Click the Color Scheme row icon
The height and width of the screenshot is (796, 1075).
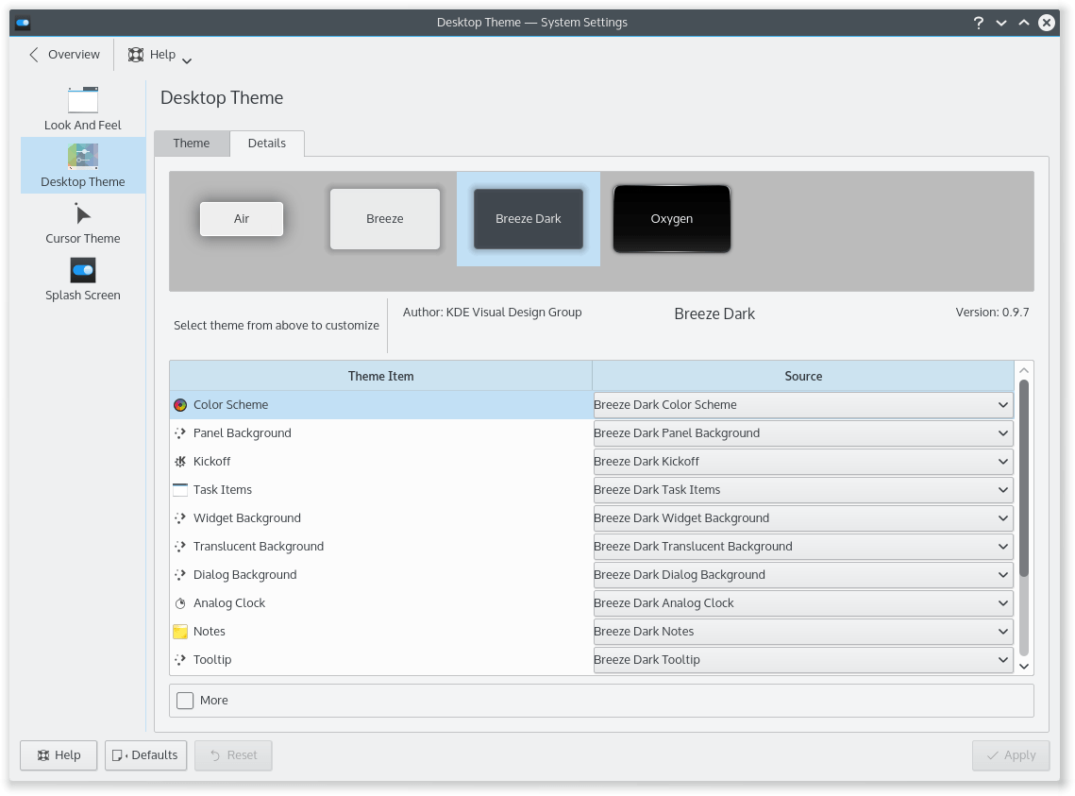pos(180,405)
